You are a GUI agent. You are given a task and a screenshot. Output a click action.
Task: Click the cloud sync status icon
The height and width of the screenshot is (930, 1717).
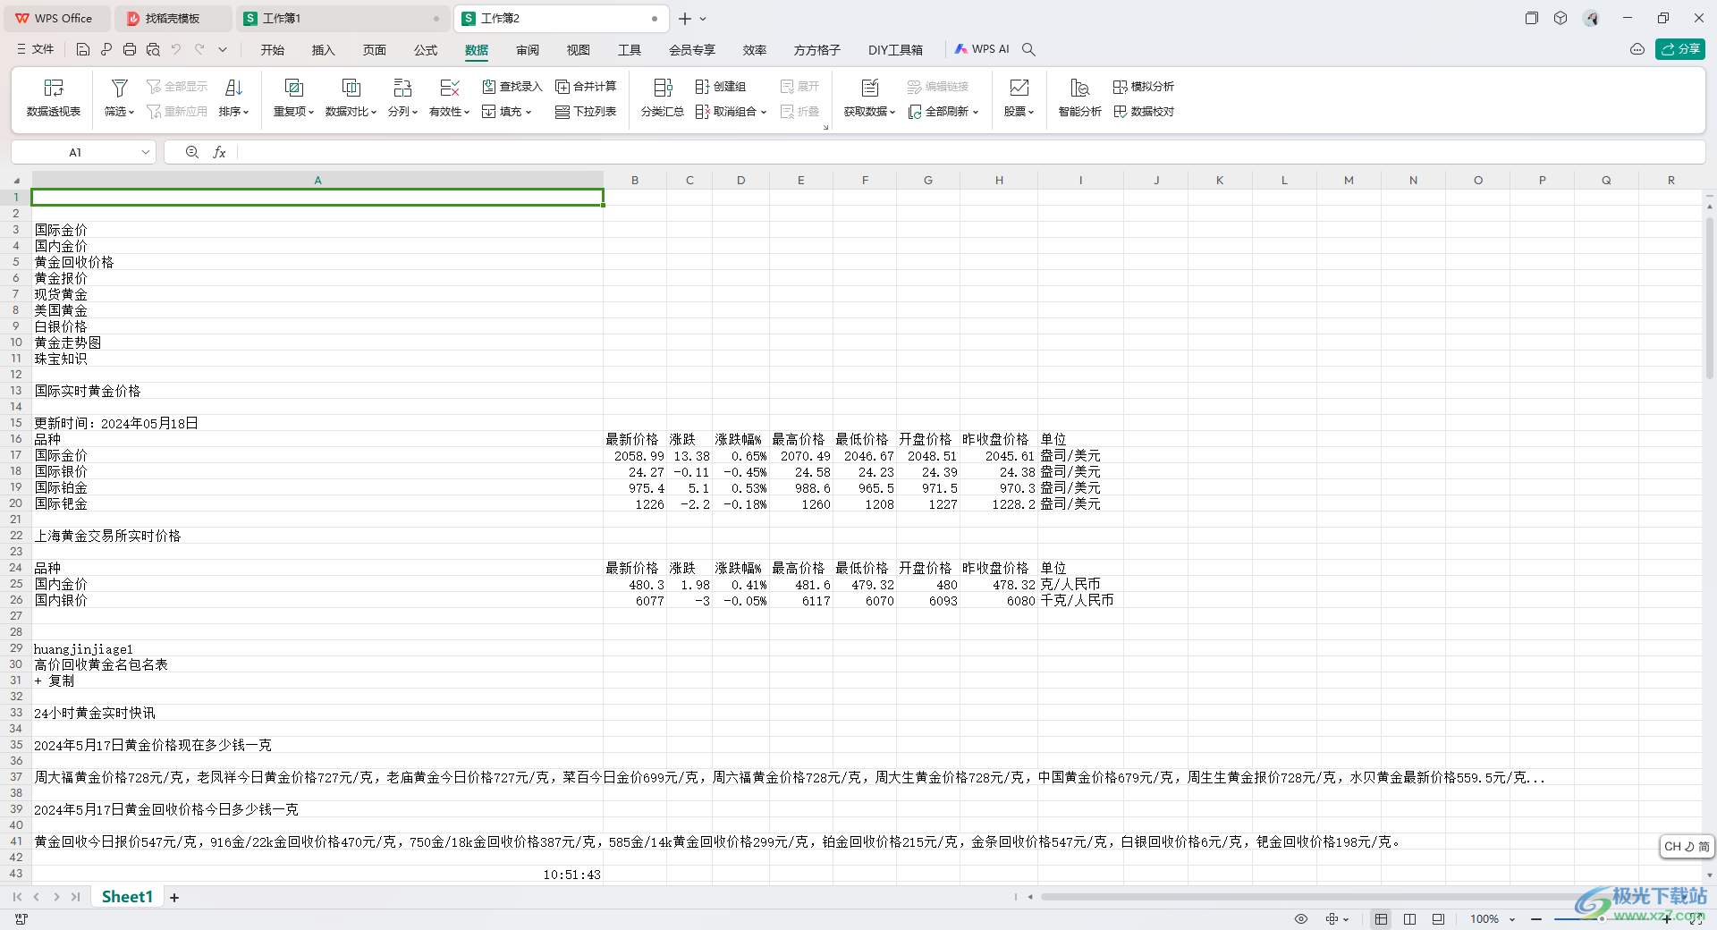pyautogui.click(x=1637, y=50)
